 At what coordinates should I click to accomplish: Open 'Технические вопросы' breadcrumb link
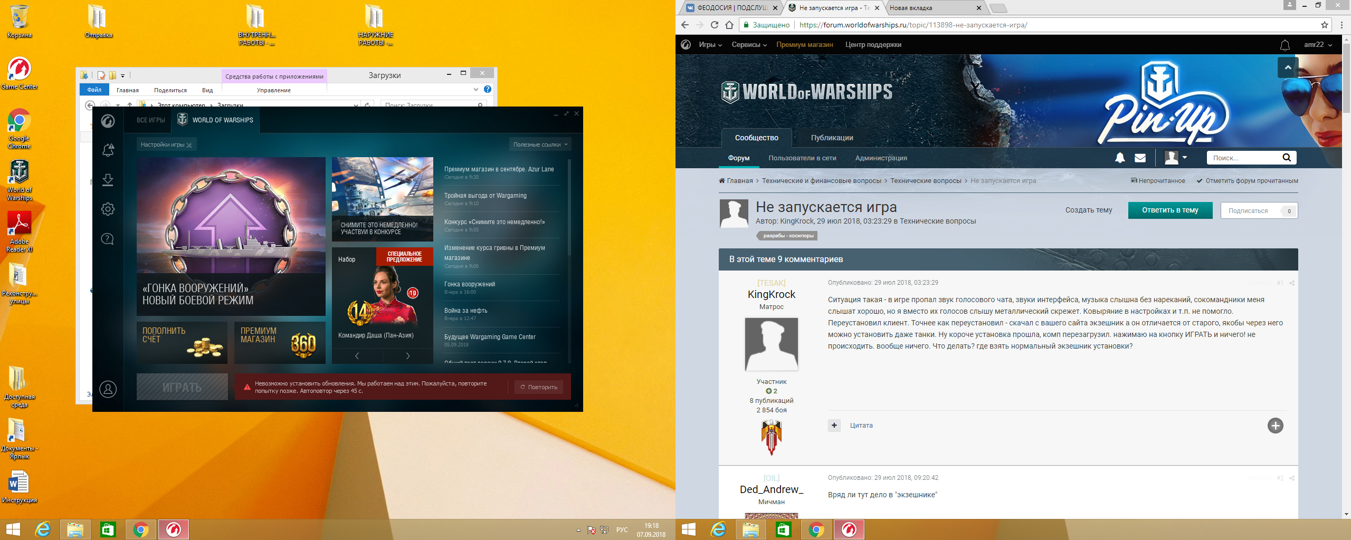click(926, 181)
